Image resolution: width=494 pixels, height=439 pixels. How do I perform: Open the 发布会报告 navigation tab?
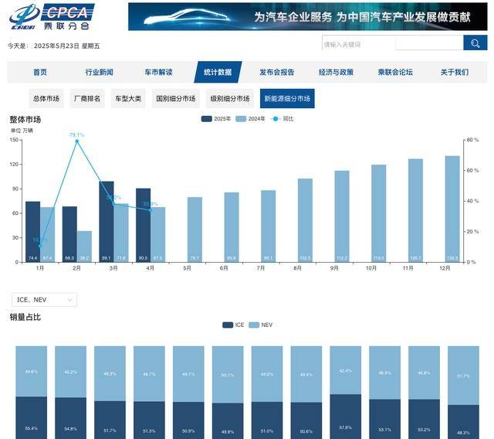click(x=276, y=72)
